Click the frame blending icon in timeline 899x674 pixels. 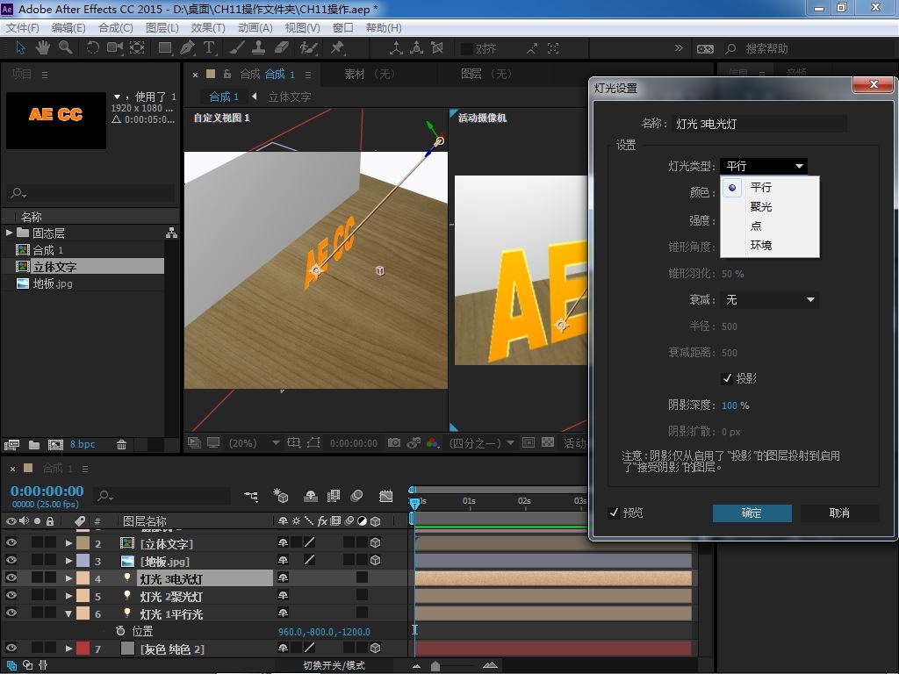tap(333, 496)
